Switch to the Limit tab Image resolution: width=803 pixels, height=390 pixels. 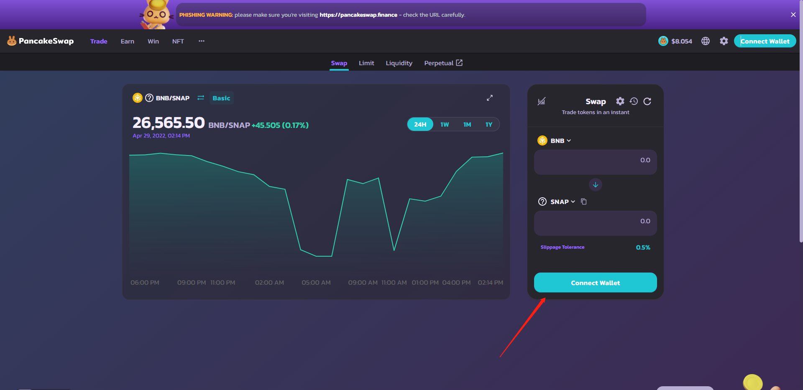point(366,63)
